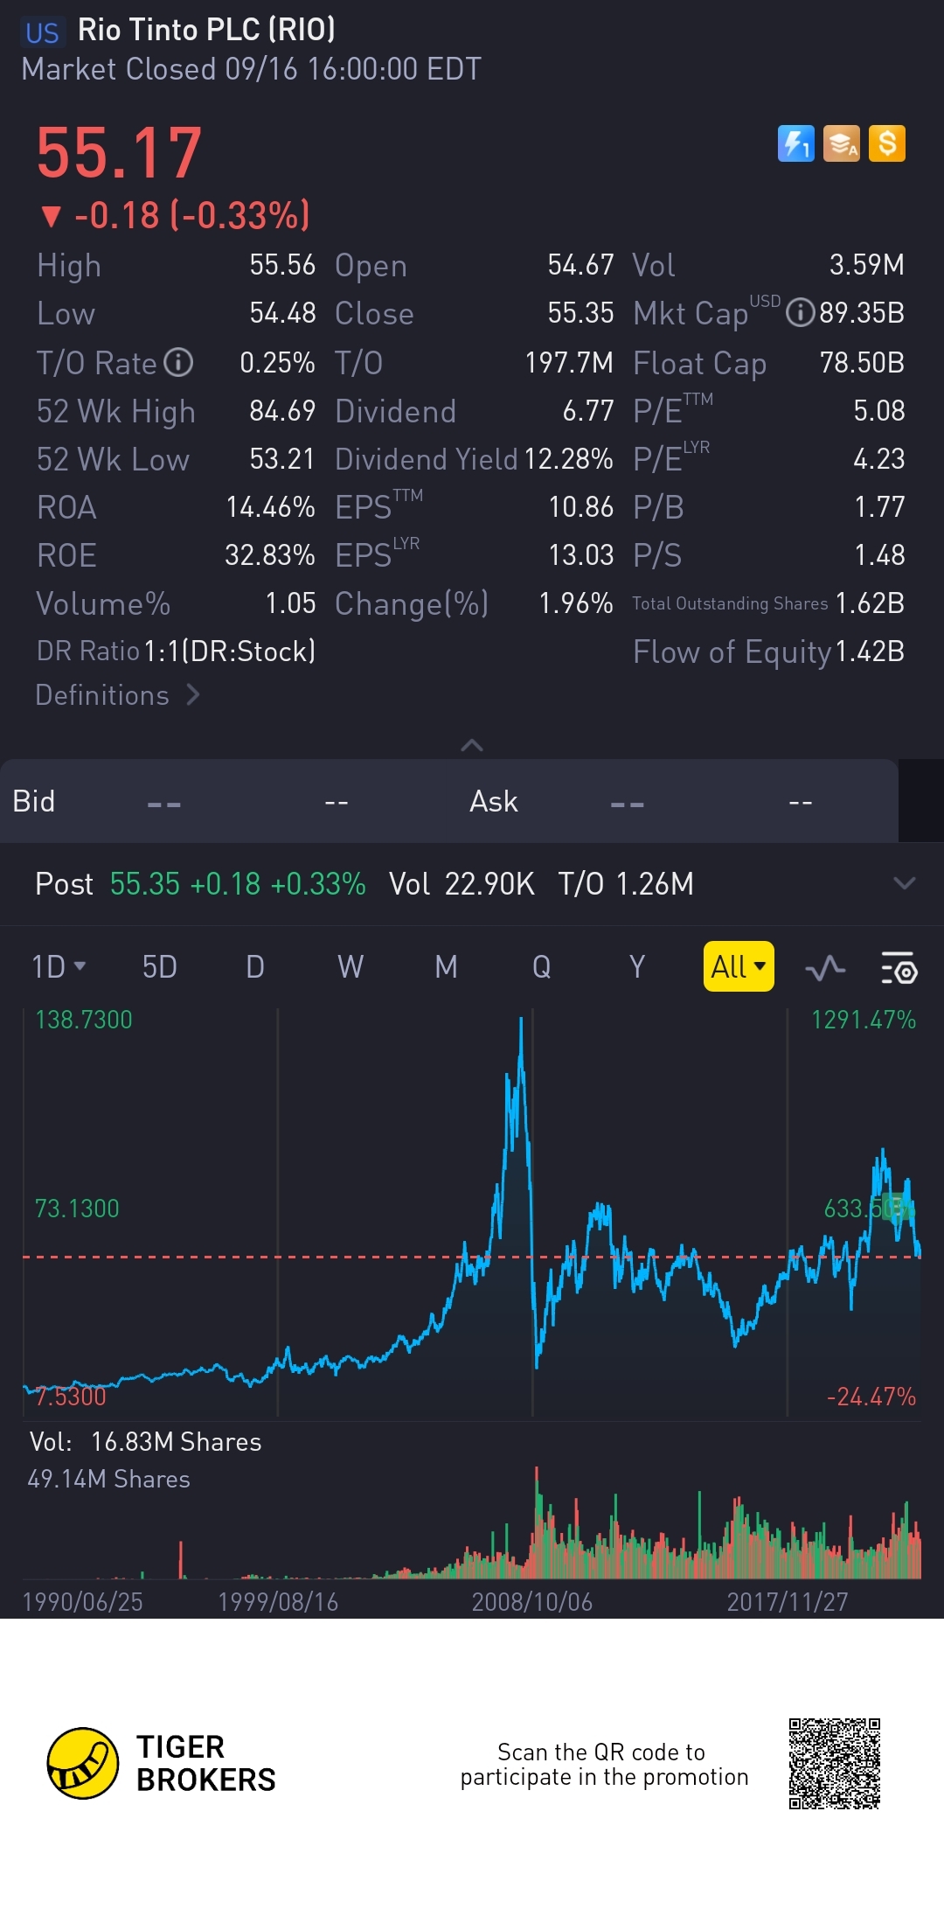Open the T/O Rate info icon

click(178, 362)
